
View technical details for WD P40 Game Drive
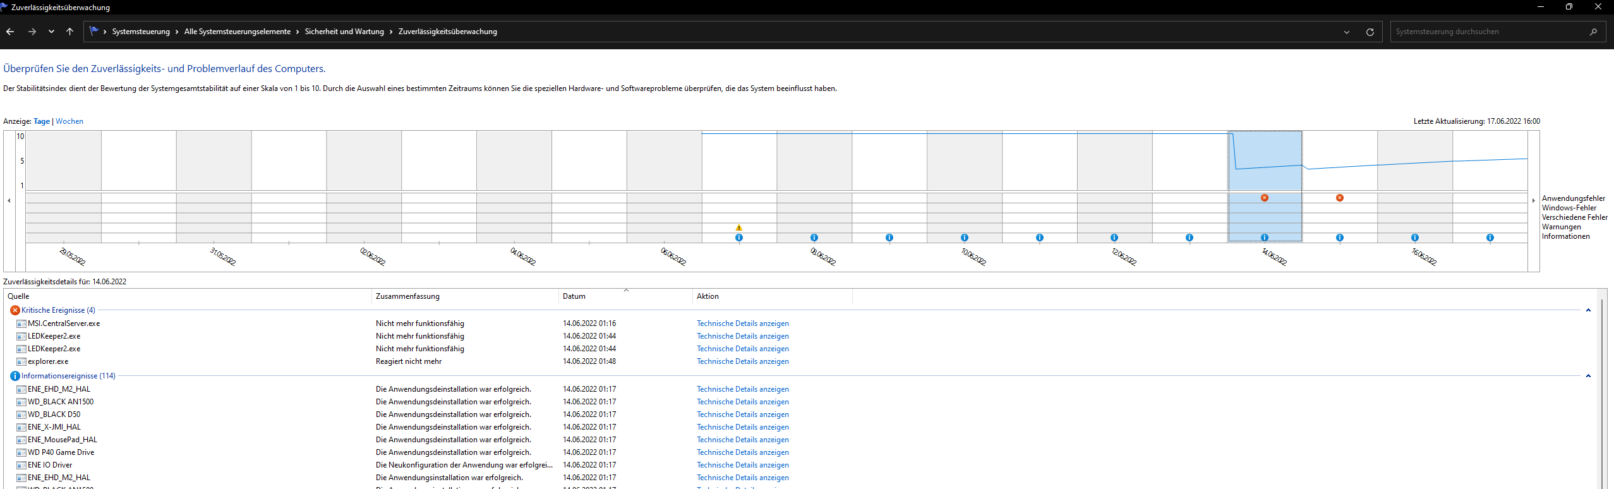743,452
